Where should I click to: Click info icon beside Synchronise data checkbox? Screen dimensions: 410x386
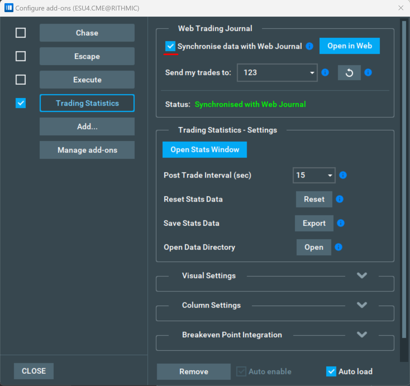coord(309,46)
